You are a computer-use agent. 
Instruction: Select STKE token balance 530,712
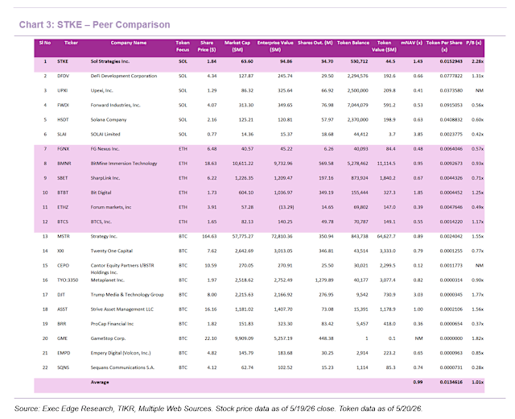click(359, 61)
